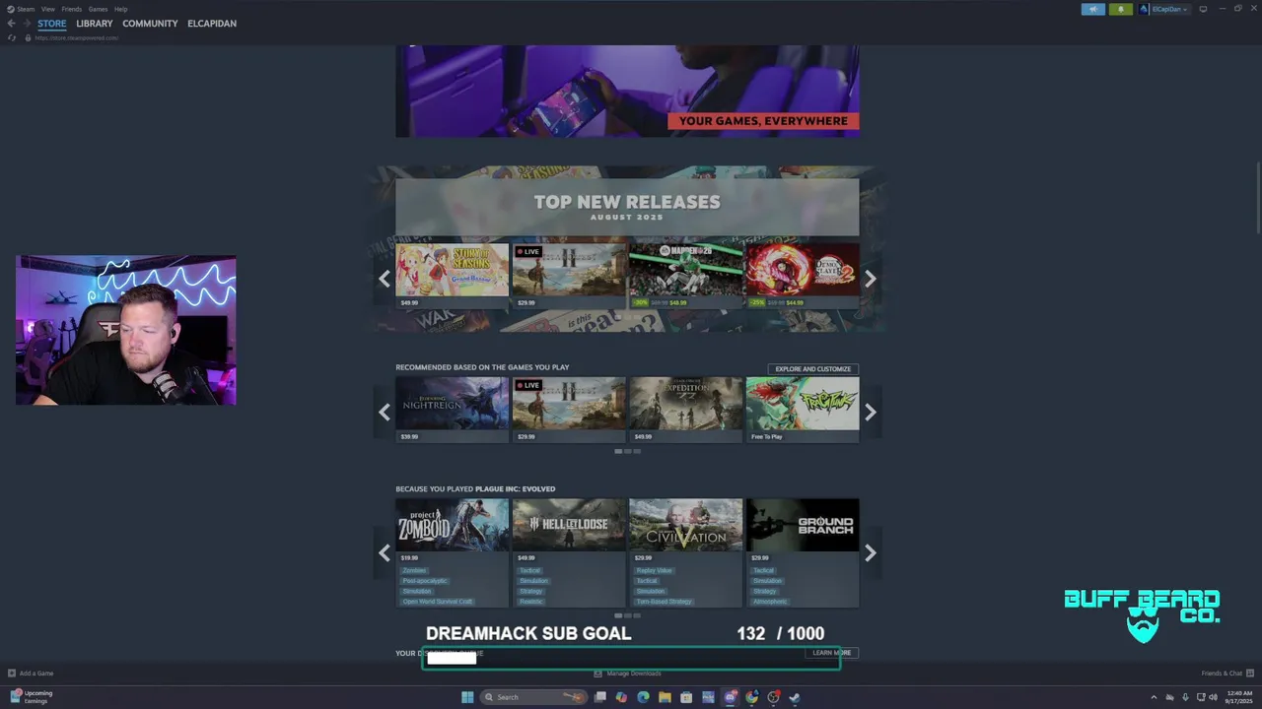Open the ELCAPIDAN profile tab

[212, 24]
